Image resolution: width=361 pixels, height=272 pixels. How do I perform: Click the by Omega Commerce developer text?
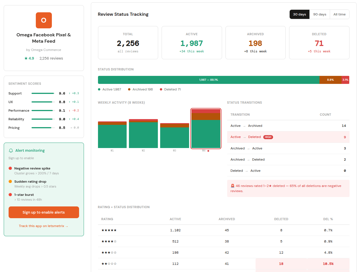[x=44, y=50]
